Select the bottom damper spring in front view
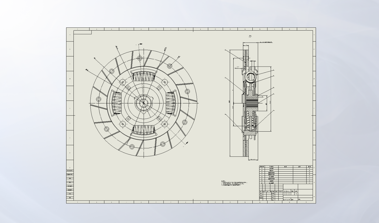Viewport: 379px width, 223px height. (x=144, y=130)
